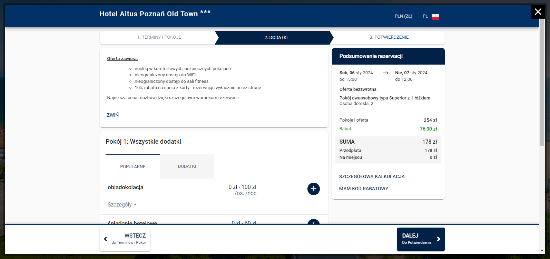Switch to the Popularne tab
This screenshot has width=550, height=259.
click(x=133, y=166)
